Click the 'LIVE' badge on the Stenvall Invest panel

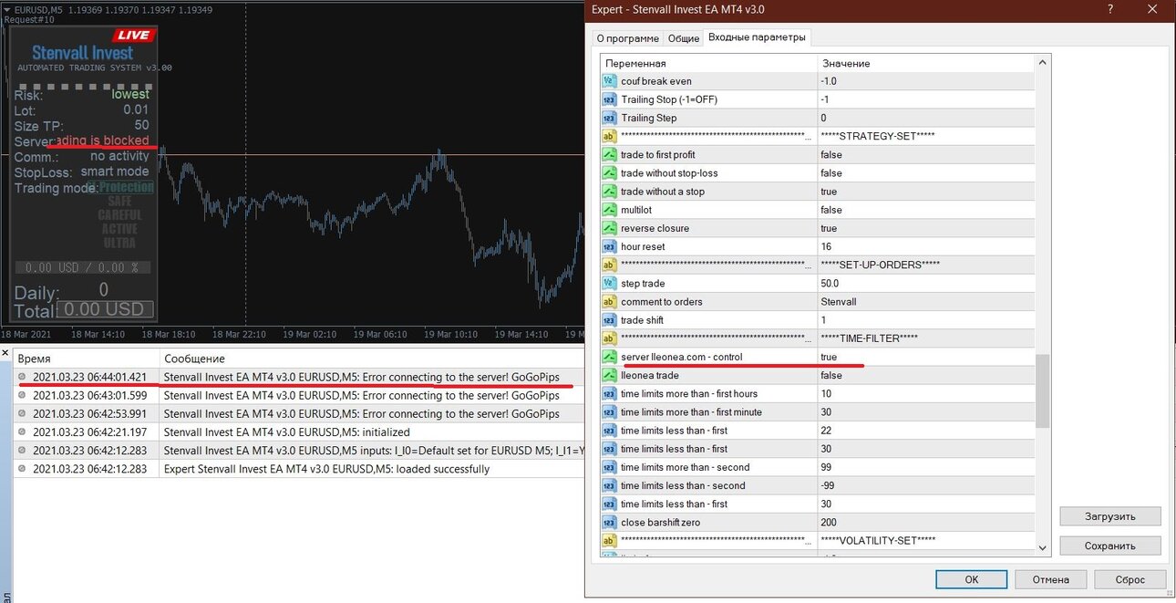134,35
